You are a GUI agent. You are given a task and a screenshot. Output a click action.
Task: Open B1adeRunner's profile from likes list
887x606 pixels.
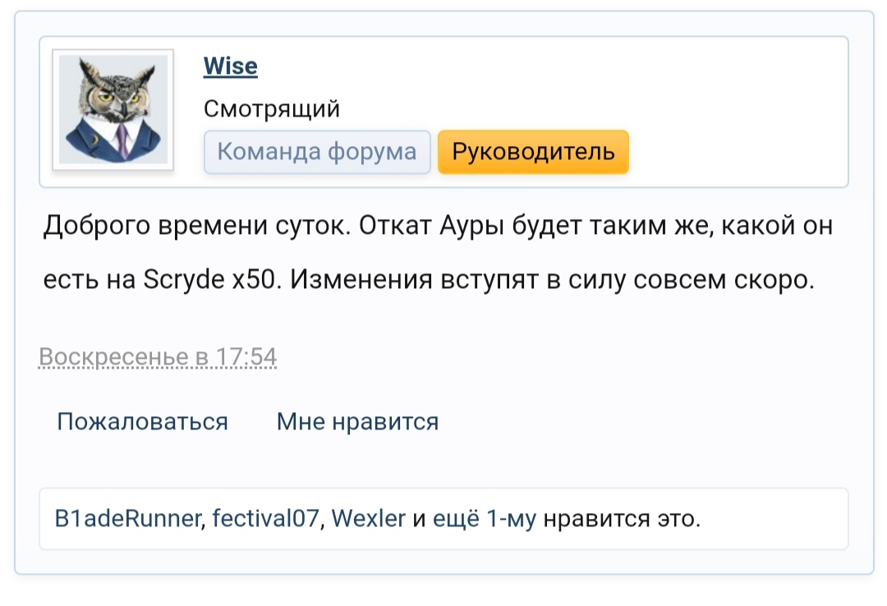tap(128, 519)
